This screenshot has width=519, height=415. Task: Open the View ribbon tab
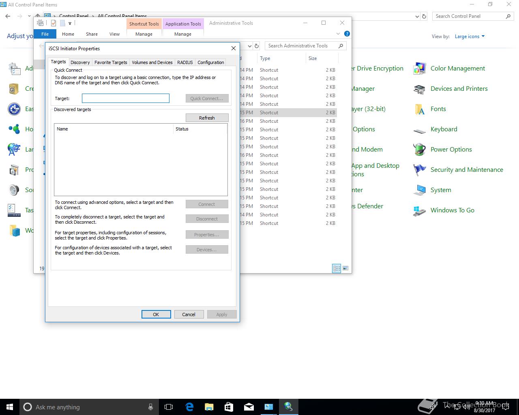pos(115,34)
